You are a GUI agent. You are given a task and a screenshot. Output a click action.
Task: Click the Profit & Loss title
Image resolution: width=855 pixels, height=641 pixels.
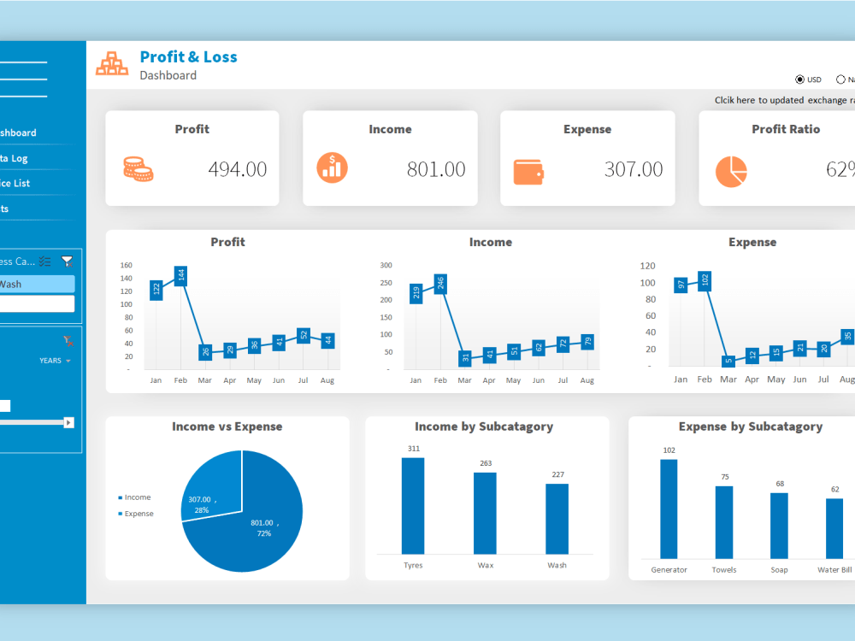pyautogui.click(x=189, y=56)
